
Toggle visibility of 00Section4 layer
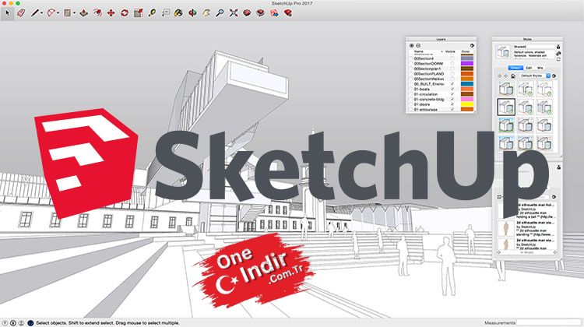(x=452, y=58)
